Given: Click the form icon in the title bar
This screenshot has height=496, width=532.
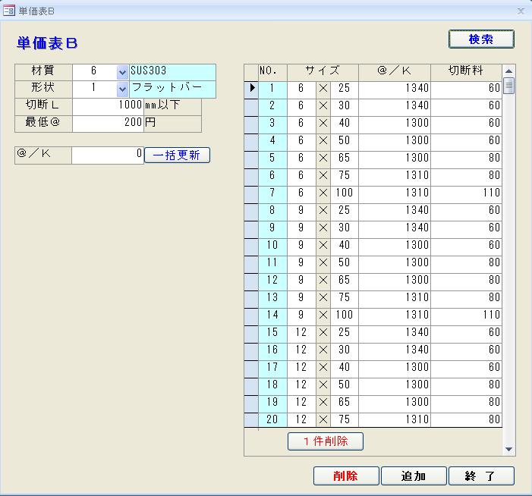Looking at the screenshot, I should [10, 11].
